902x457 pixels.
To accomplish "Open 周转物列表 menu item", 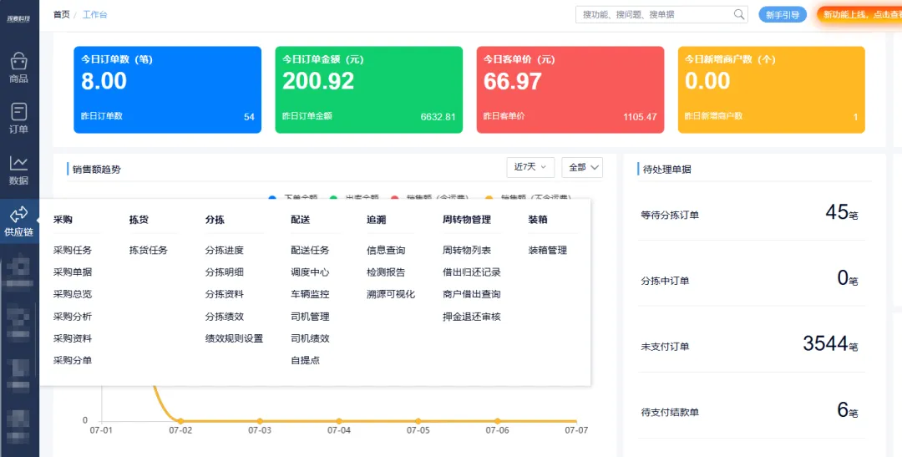I will pos(467,251).
